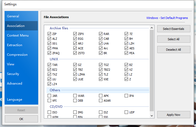
Task: Uncheck the ZPAQ checkbox
Action: coord(49,53)
